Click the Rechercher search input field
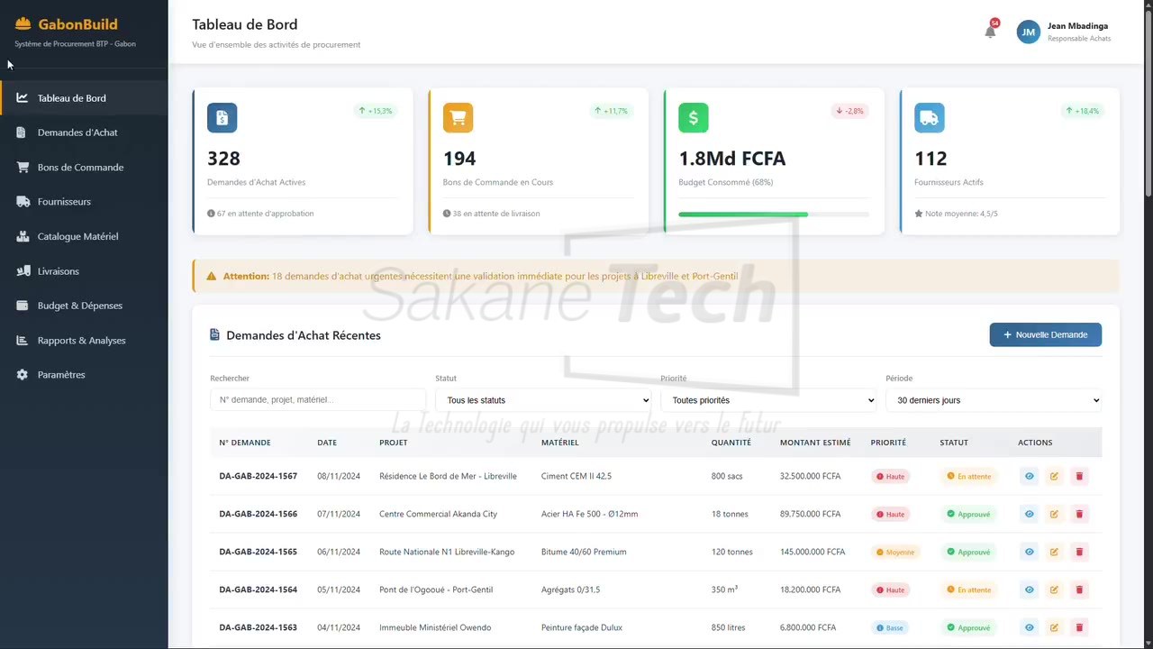 coord(318,400)
